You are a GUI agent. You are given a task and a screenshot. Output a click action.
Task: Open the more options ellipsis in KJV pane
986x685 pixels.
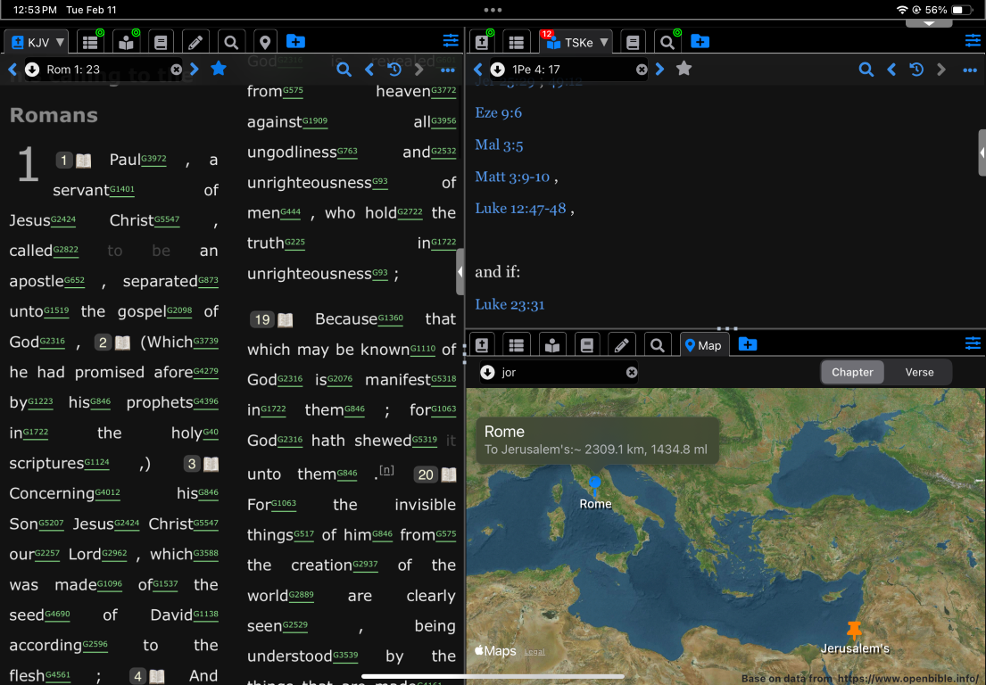point(446,70)
